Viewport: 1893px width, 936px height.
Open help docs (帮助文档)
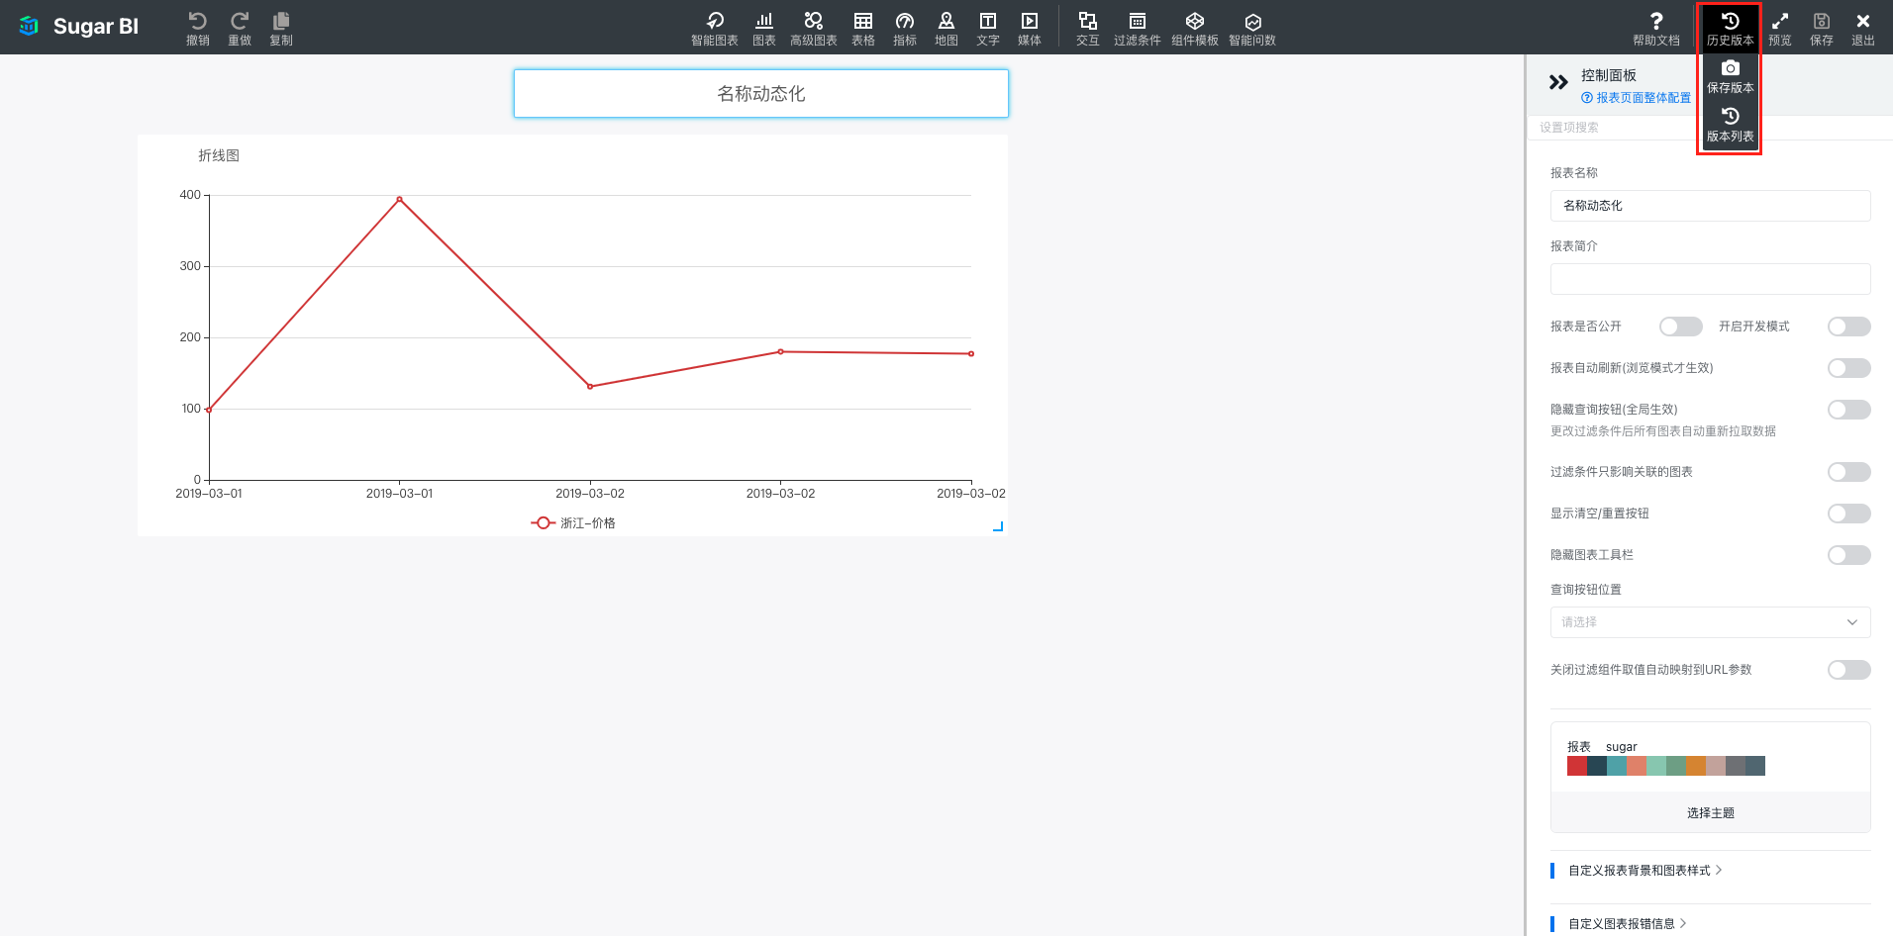pyautogui.click(x=1656, y=28)
